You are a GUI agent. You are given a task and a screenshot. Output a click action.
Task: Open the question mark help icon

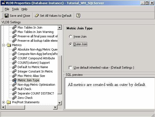tap(78, 15)
